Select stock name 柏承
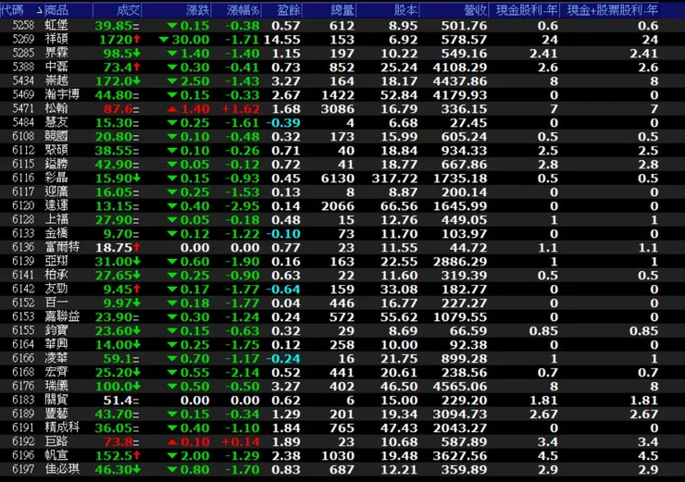This screenshot has height=482, width=685. click(56, 276)
